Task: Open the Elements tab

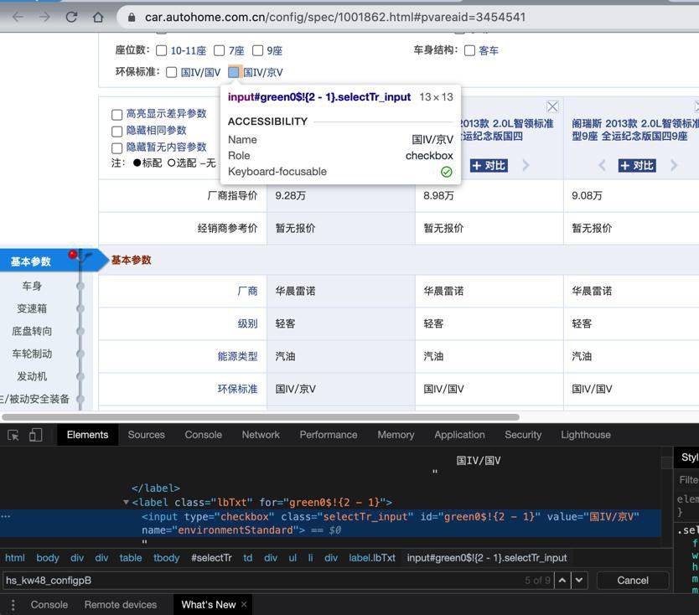Action: click(87, 435)
